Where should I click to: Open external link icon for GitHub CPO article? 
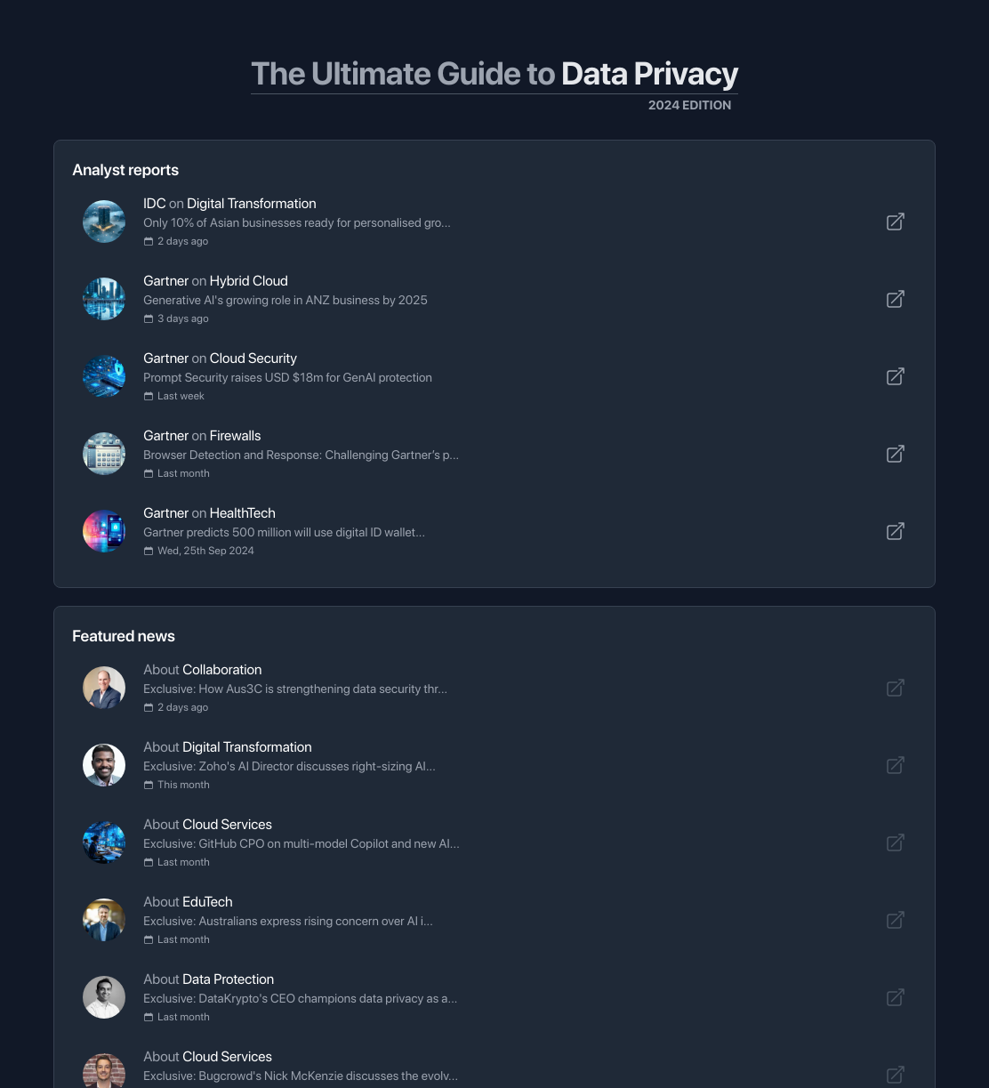click(896, 842)
